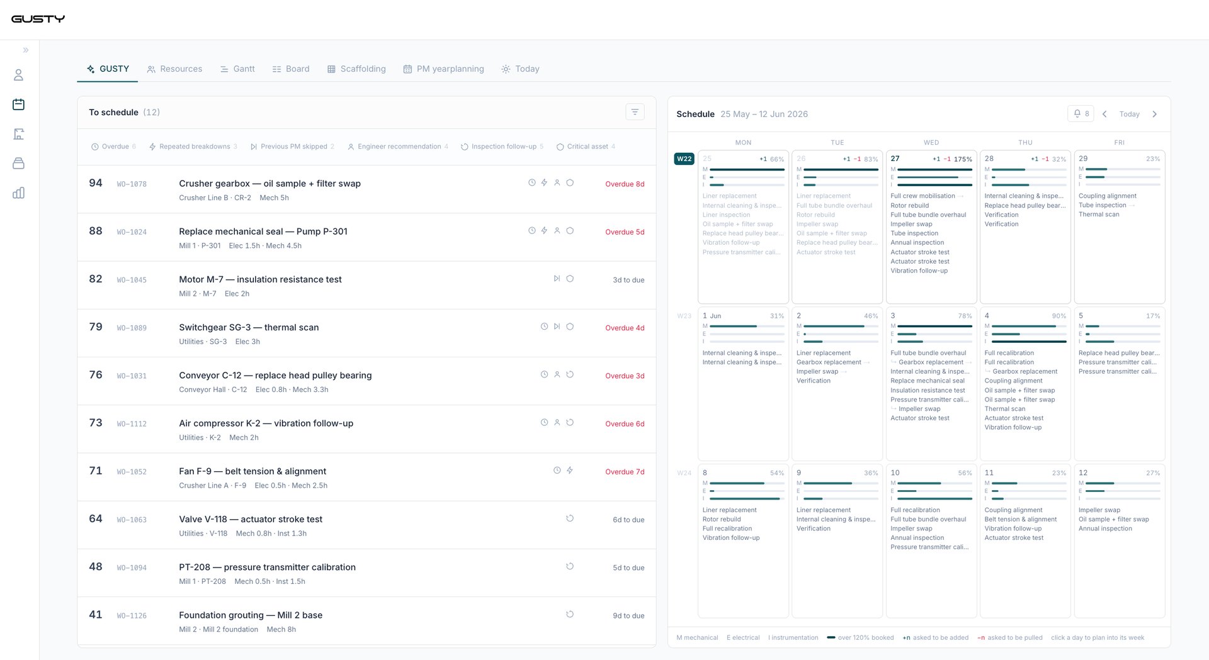The height and width of the screenshot is (660, 1209).
Task: Click critical asset icon on Motor M-7 row
Action: (570, 278)
